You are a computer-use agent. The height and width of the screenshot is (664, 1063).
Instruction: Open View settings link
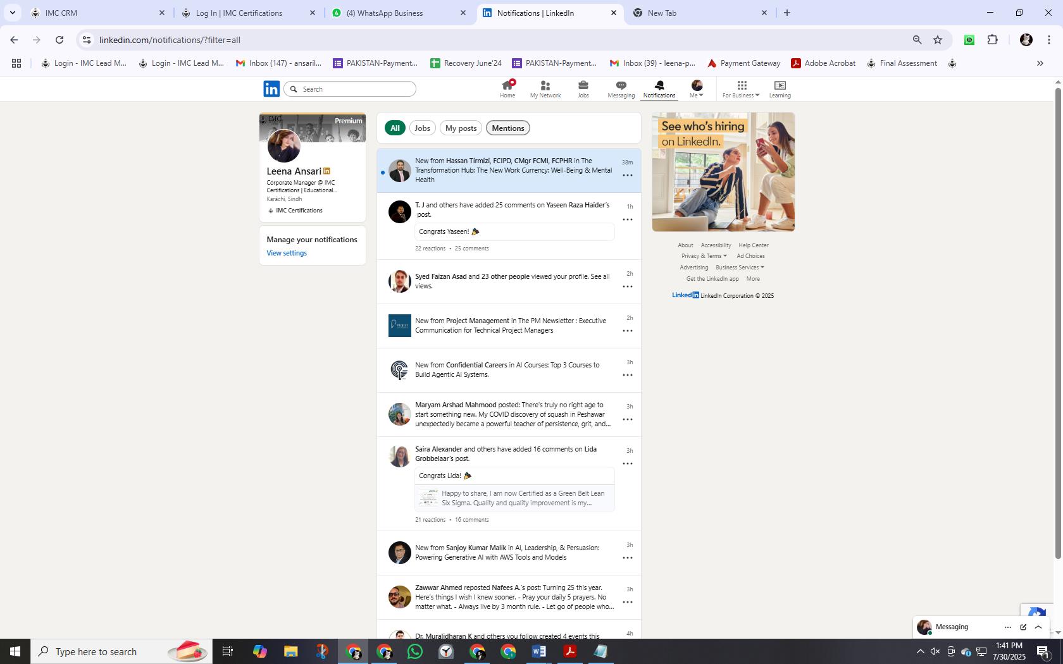(x=287, y=253)
